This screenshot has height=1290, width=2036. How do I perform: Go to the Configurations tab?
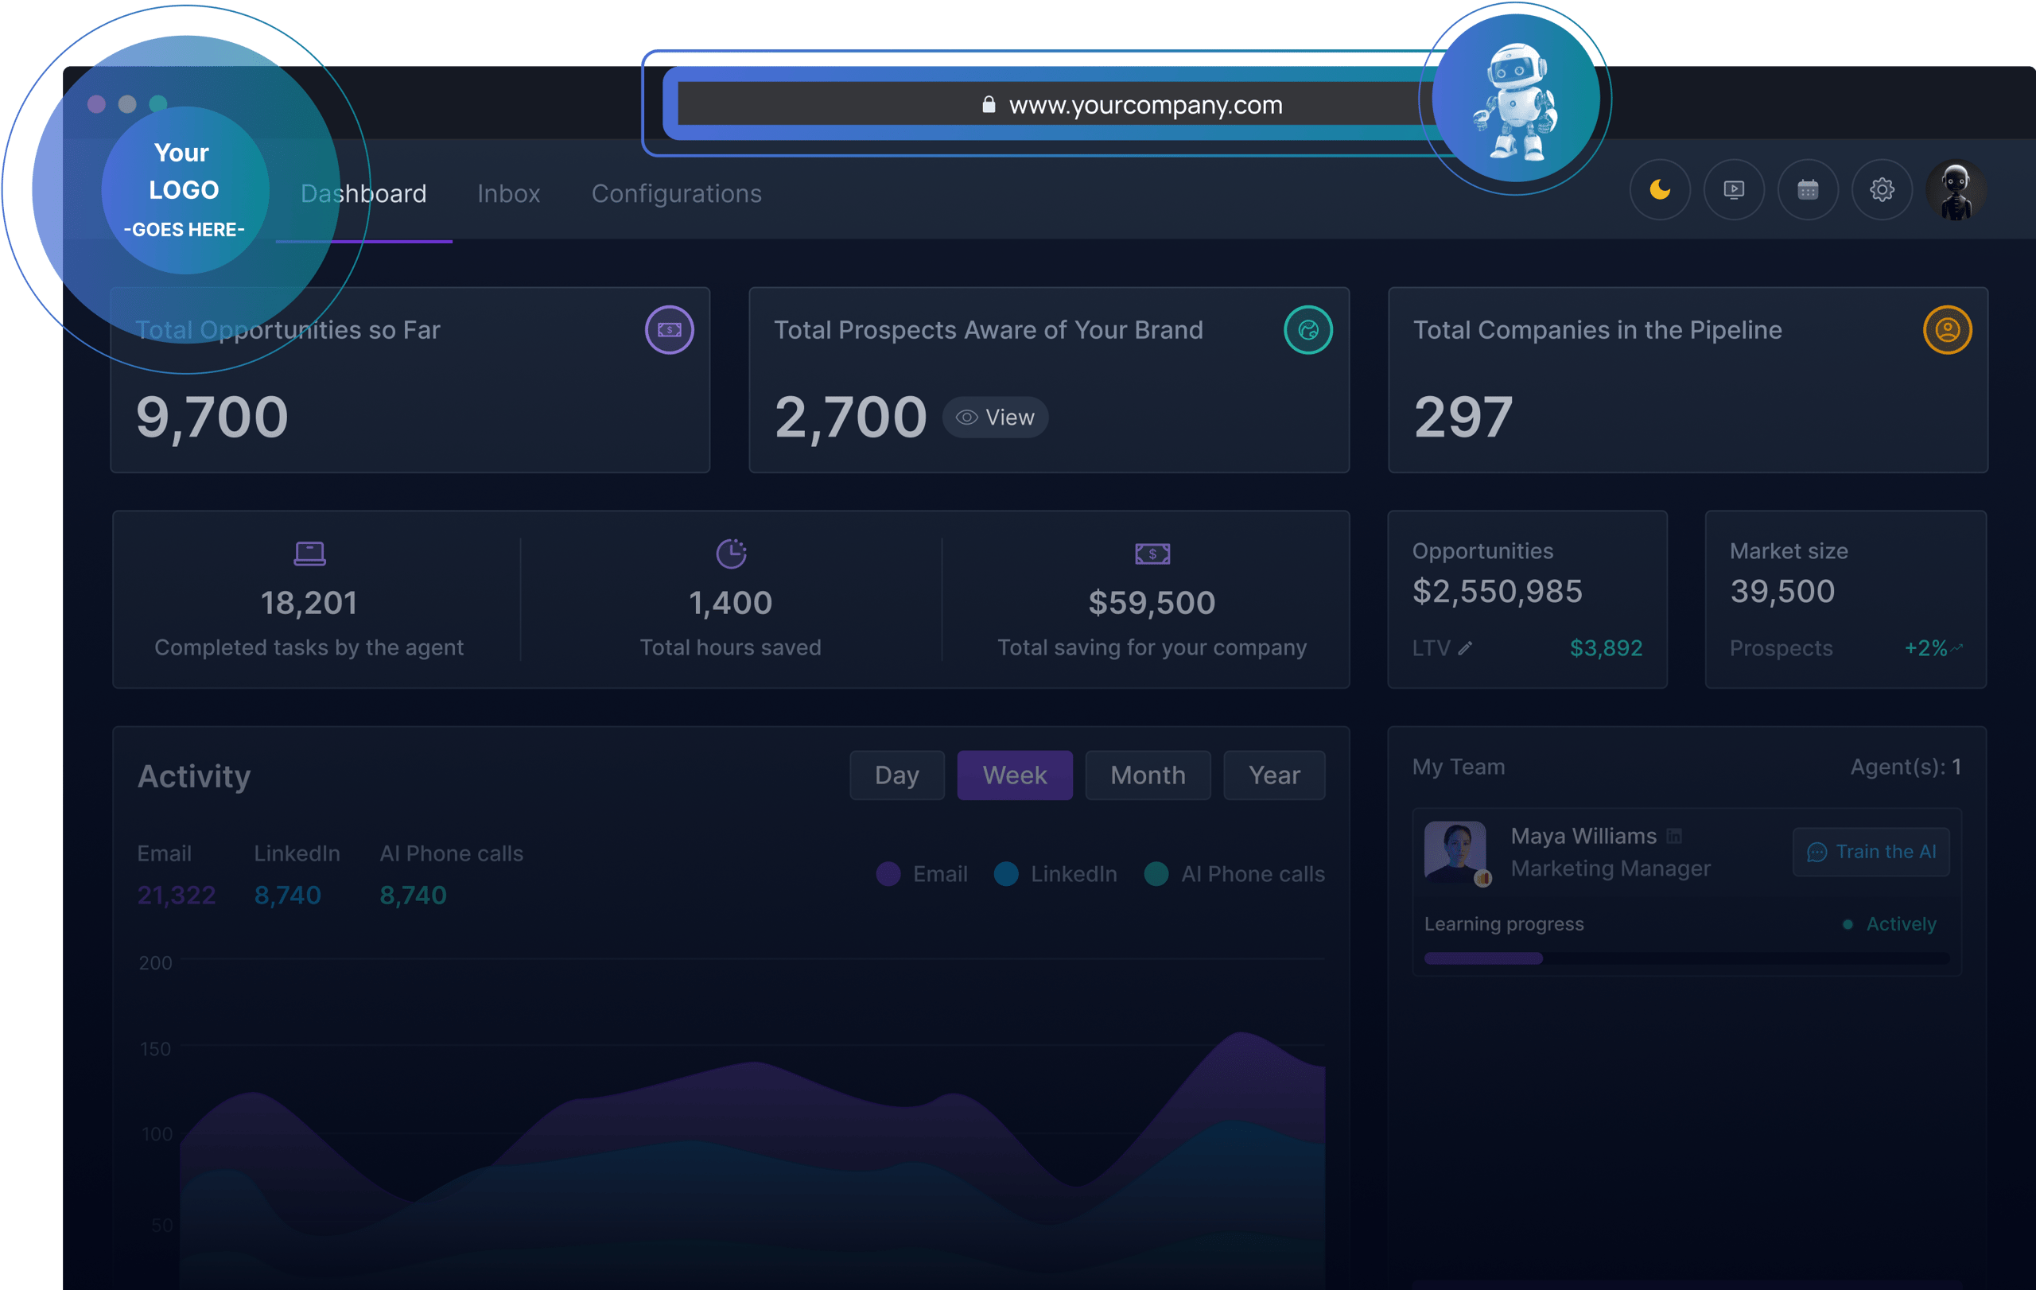coord(676,193)
